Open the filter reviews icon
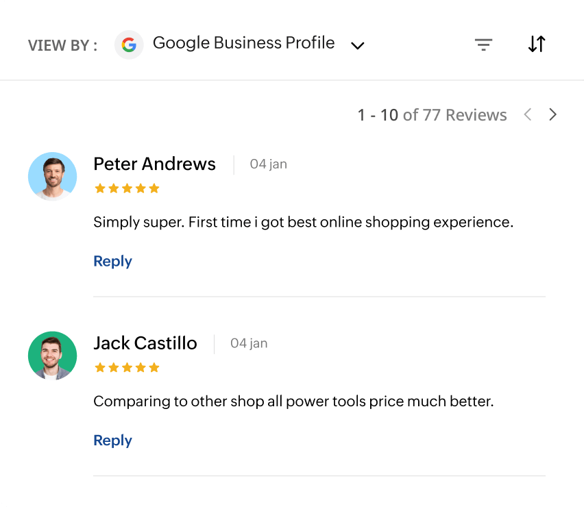The height and width of the screenshot is (507, 584). [484, 45]
